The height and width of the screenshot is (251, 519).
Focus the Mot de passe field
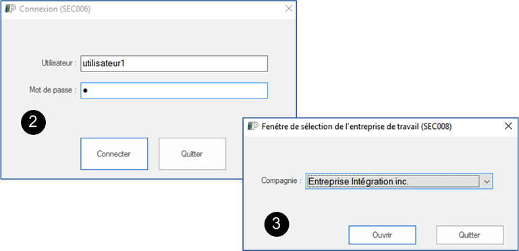tap(174, 90)
